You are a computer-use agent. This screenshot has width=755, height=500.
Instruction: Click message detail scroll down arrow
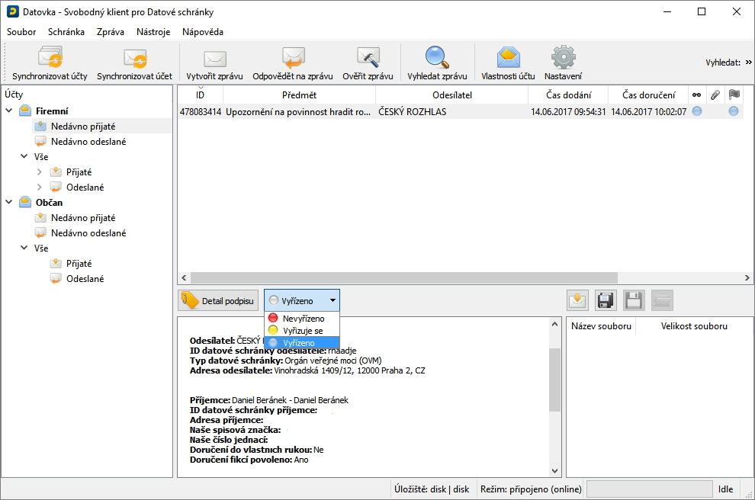(x=554, y=470)
